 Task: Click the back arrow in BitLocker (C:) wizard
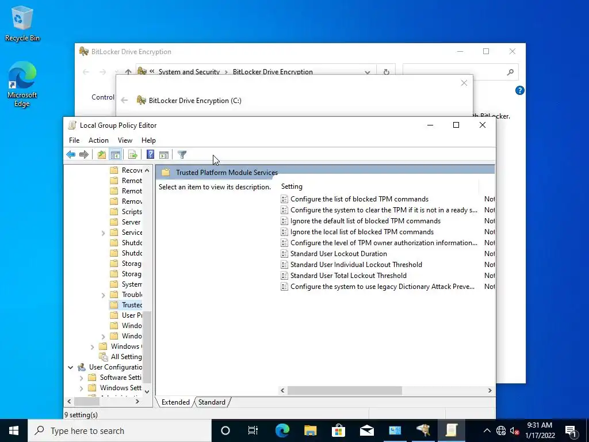coord(124,100)
